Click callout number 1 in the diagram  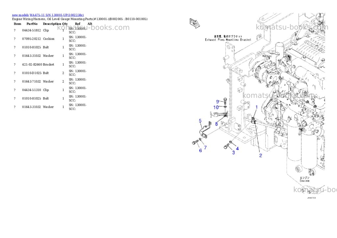pyautogui.click(x=256, y=107)
